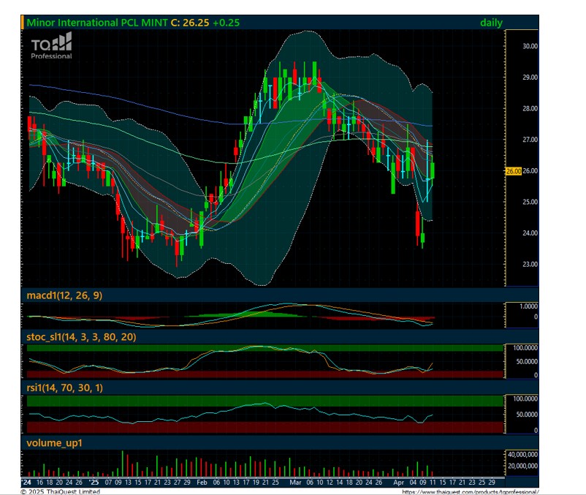The image size is (586, 495).
Task: Select the 100.0000 value on stochastic scale
Action: point(525,348)
